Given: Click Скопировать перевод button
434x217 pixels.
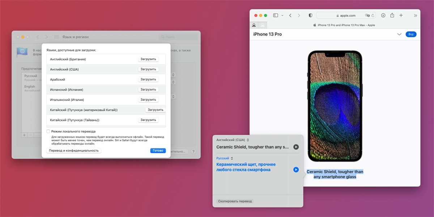Looking at the screenshot, I should 235,201.
